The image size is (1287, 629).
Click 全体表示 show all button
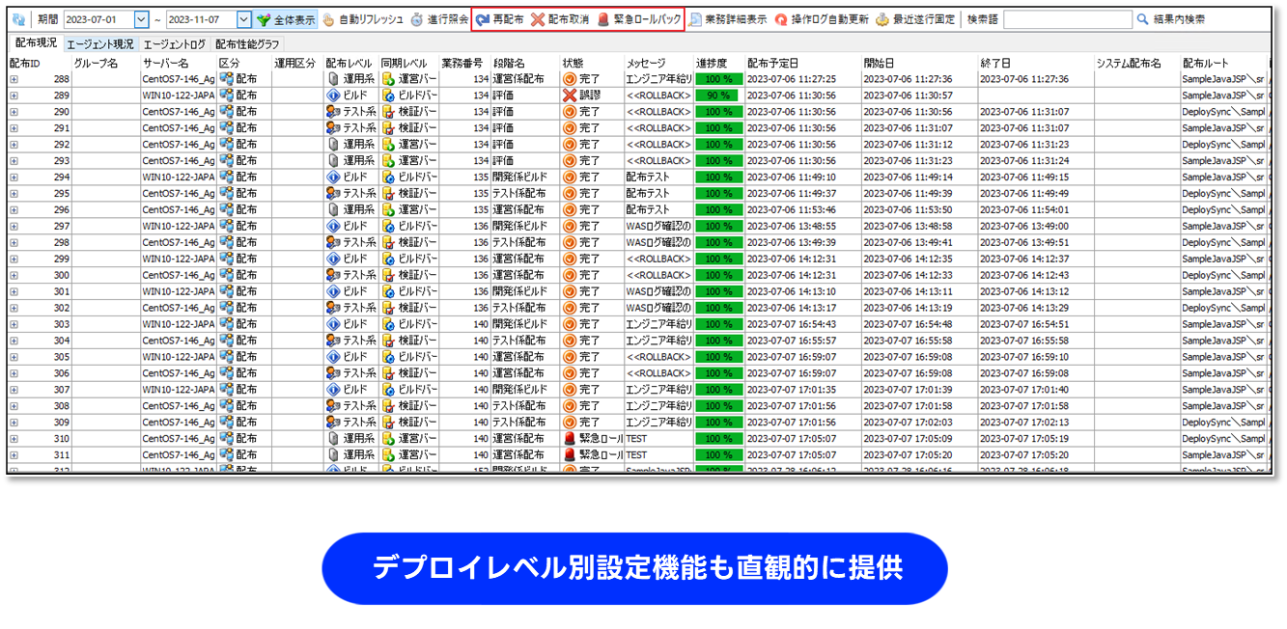[286, 19]
